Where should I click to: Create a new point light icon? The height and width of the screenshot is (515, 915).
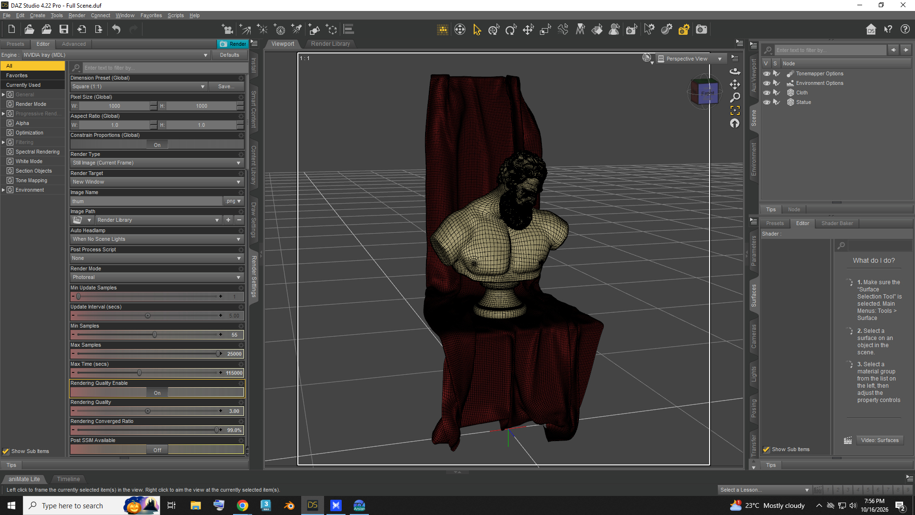coord(262,30)
